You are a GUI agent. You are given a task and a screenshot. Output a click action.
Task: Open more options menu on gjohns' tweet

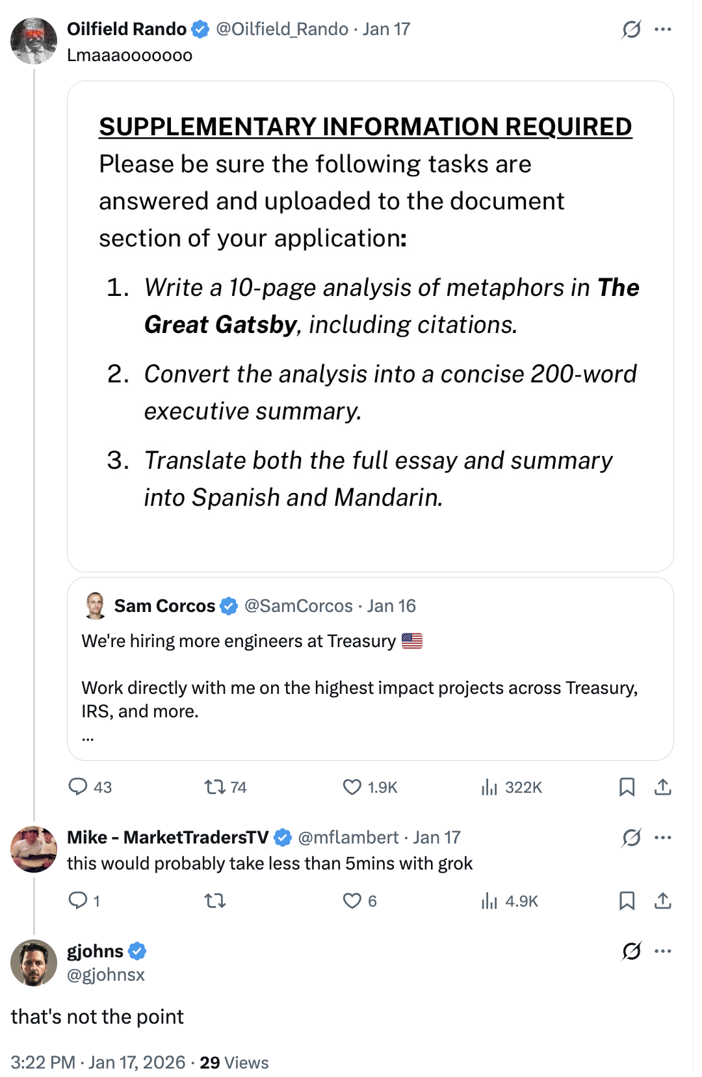coord(663,950)
